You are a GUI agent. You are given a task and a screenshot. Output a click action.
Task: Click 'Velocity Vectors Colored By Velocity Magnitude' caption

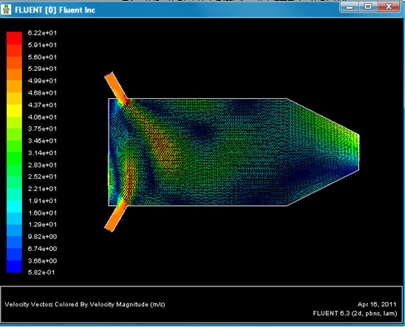point(85,305)
